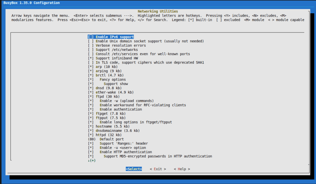Click the scroll-down (+) indicator
This screenshot has width=316, height=184.
click(x=92, y=161)
